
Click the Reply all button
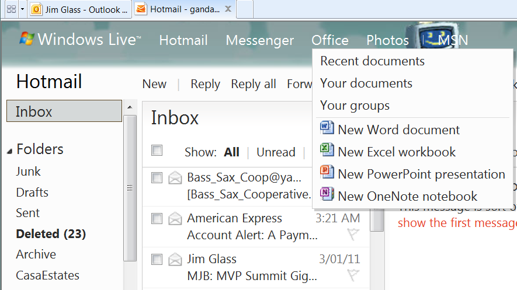pyautogui.click(x=253, y=84)
